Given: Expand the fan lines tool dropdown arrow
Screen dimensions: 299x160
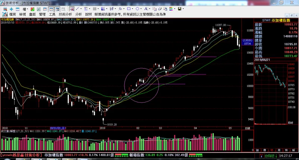Looking at the screenshot, I should click(x=107, y=9).
